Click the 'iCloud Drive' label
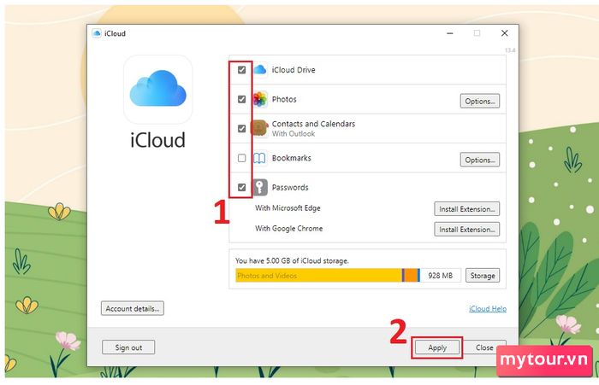 click(x=294, y=70)
